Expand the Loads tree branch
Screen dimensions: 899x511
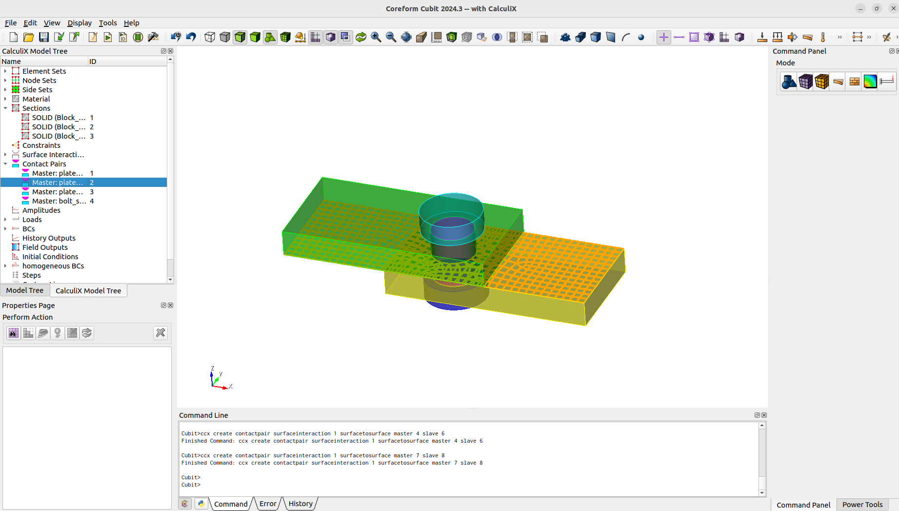[5, 219]
